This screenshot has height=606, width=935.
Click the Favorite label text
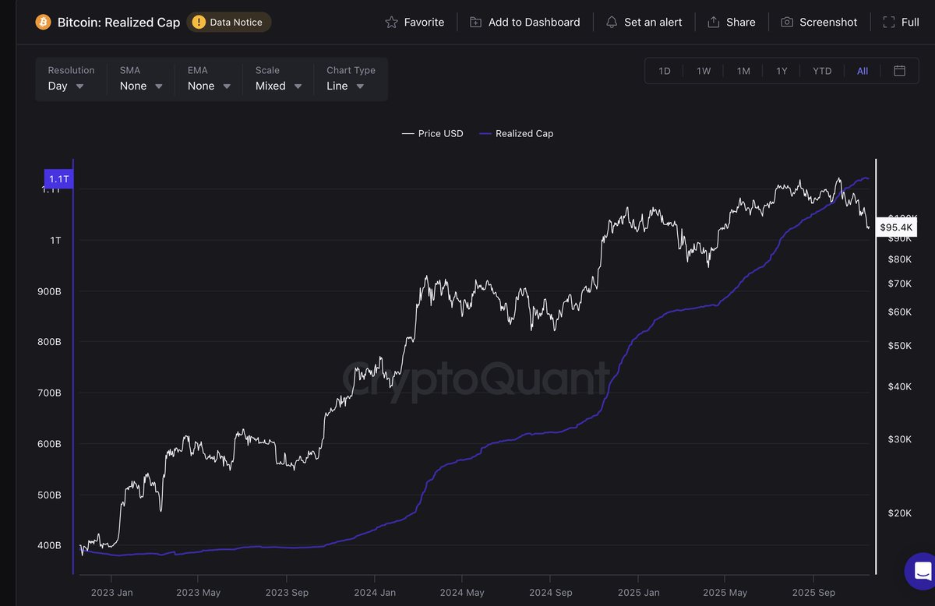coord(424,22)
